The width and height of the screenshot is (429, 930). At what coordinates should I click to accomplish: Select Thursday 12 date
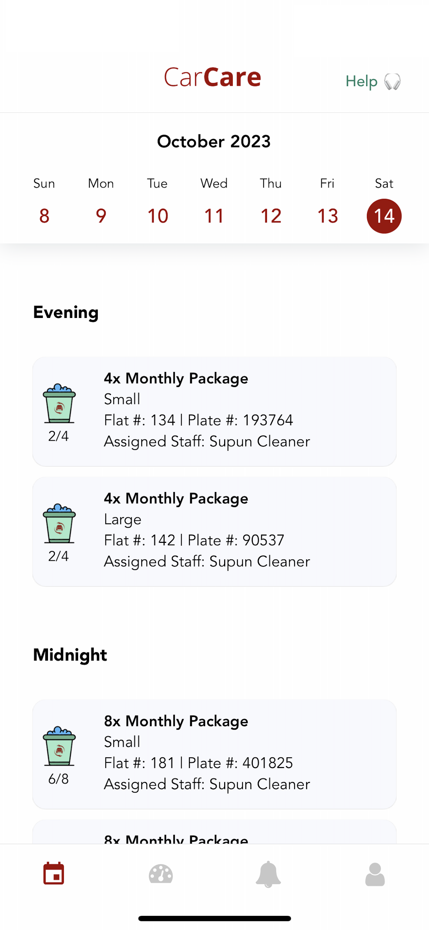[x=271, y=216]
